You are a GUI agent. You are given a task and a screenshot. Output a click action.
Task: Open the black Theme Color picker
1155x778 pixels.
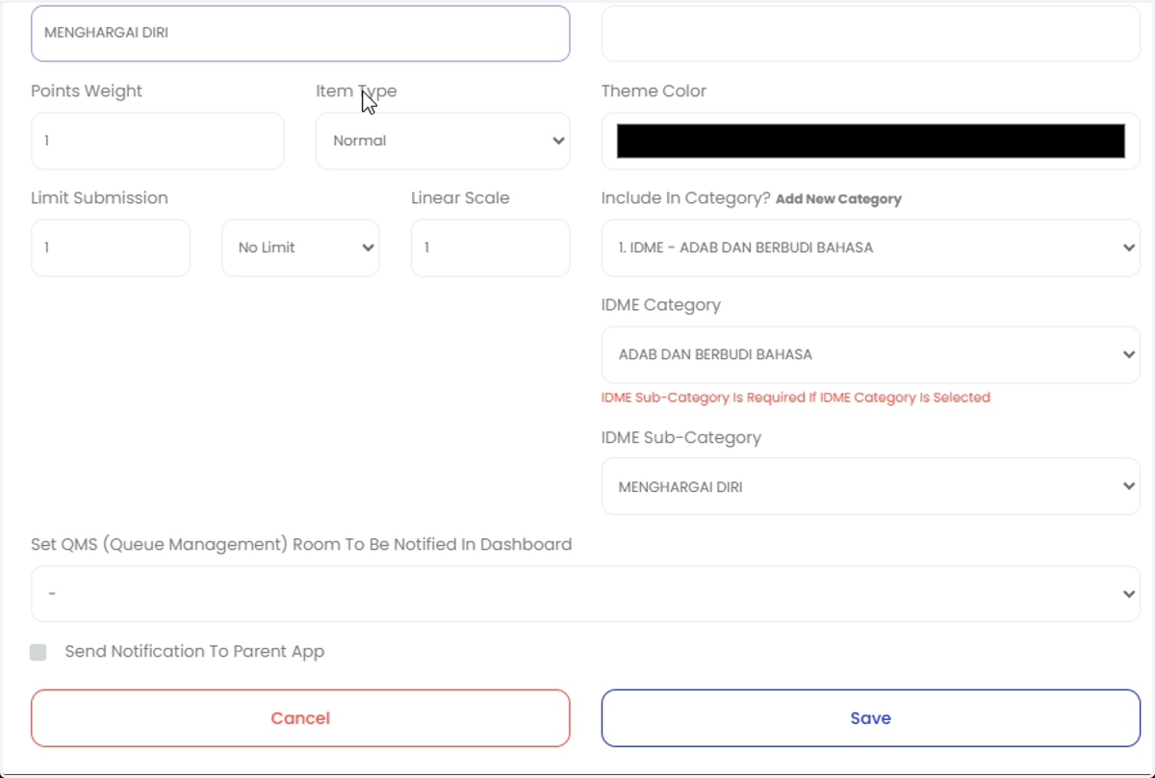tap(871, 141)
